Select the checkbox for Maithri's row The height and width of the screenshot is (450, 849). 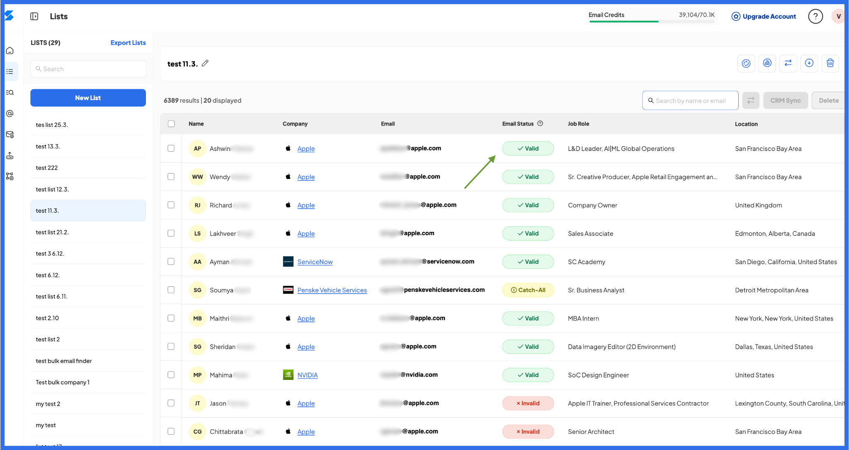click(x=171, y=318)
